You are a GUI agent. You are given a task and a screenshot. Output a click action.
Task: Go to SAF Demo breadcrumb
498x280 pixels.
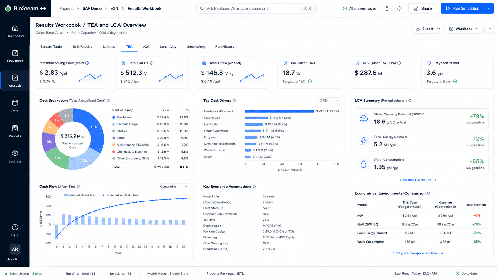click(x=92, y=8)
